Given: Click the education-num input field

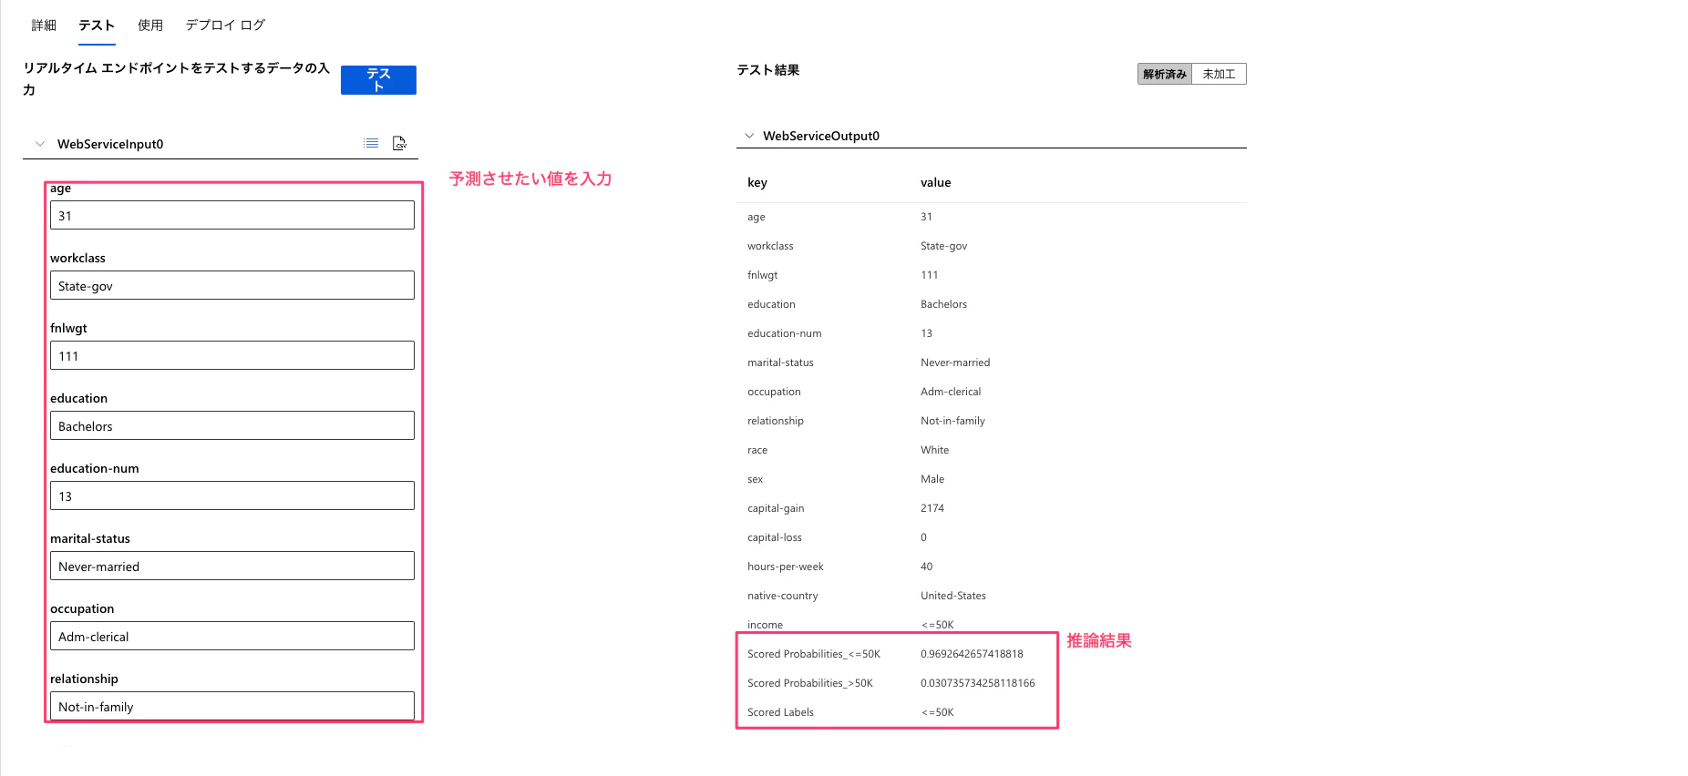Looking at the screenshot, I should tap(232, 496).
